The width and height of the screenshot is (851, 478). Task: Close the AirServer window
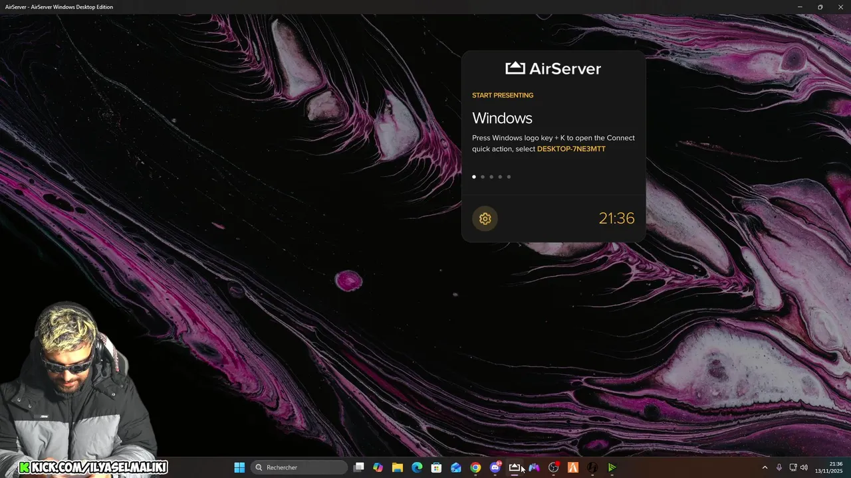click(x=840, y=7)
